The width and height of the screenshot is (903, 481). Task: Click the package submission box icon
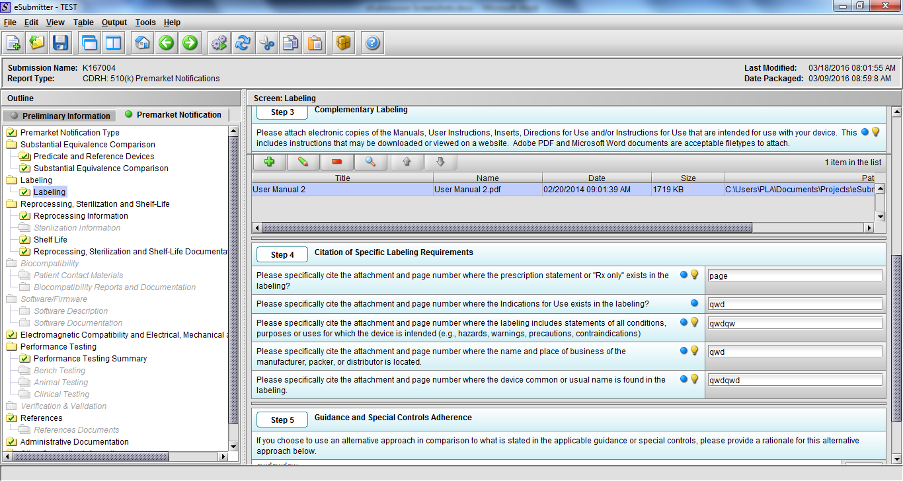pyautogui.click(x=343, y=43)
